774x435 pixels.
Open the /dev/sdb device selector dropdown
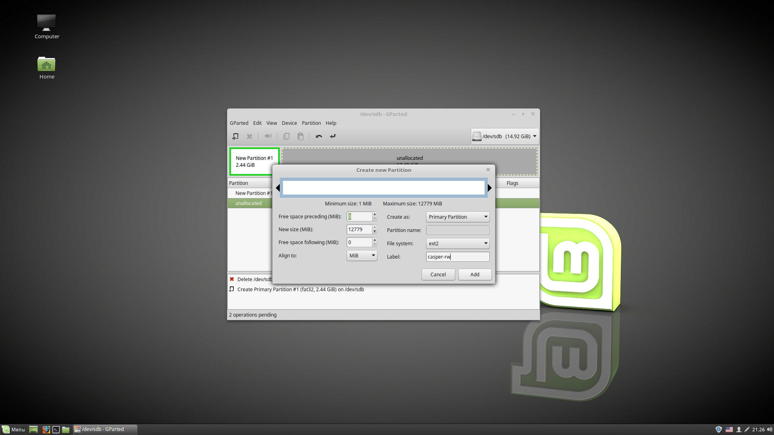click(x=505, y=137)
